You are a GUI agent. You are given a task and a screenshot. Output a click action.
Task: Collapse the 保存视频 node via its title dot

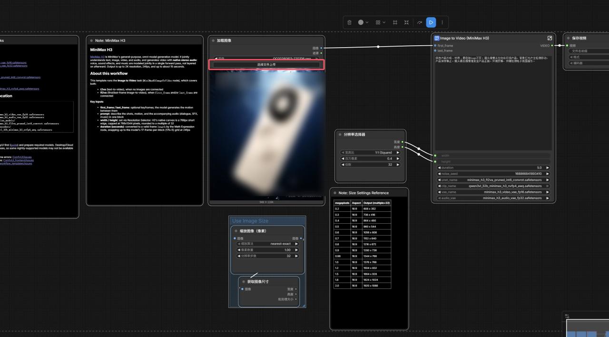568,38
